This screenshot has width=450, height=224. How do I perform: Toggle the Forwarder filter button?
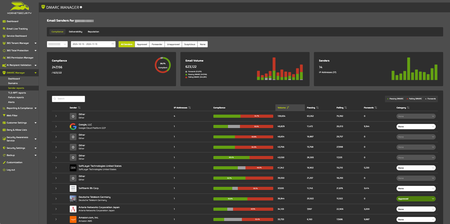[x=157, y=44]
